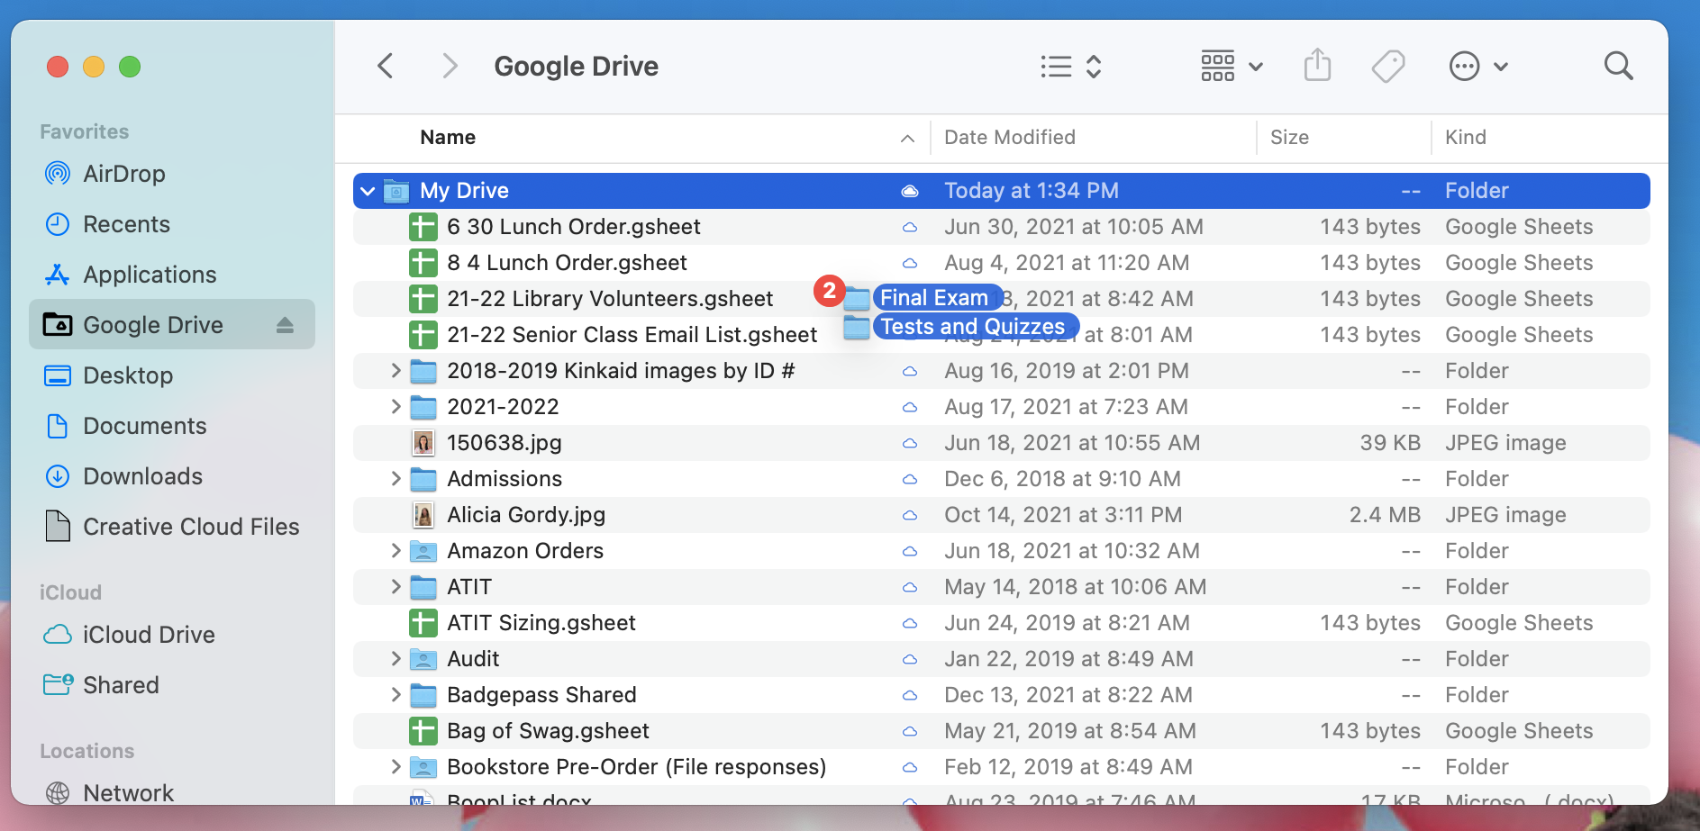
Task: Click the 21-22 Library Volunteers sheet icon
Action: tap(423, 299)
